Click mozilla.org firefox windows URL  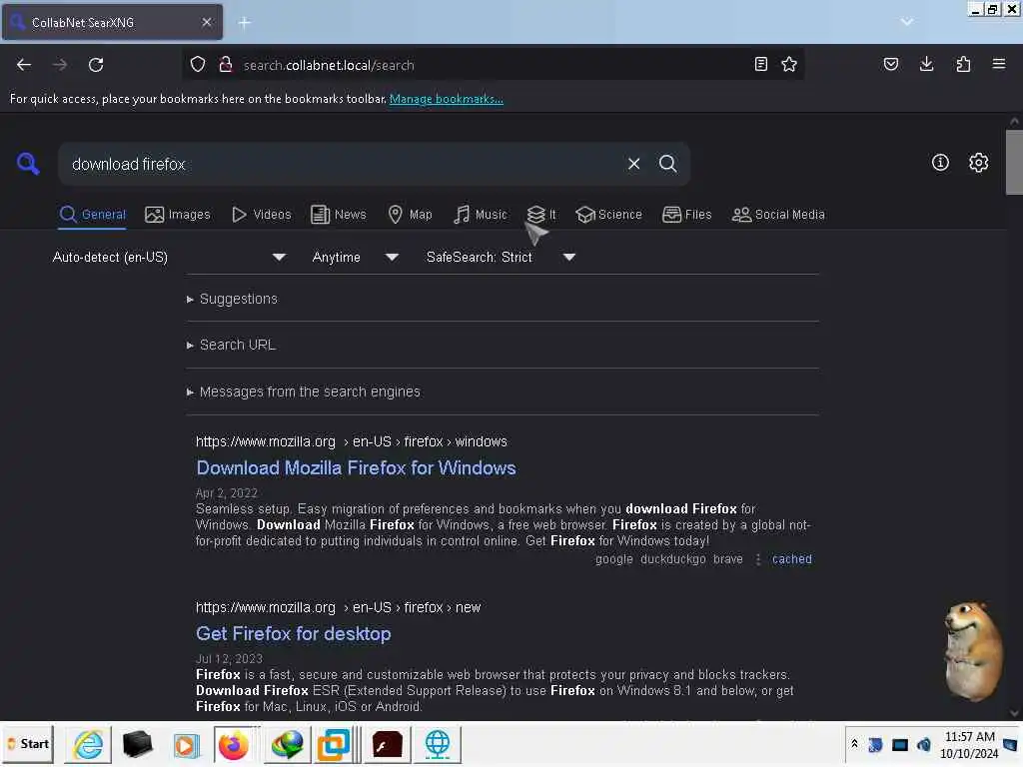click(351, 441)
